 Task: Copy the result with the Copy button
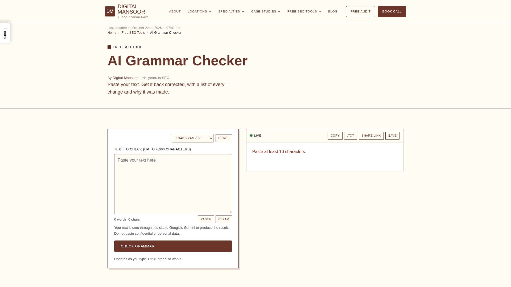pos(335,136)
